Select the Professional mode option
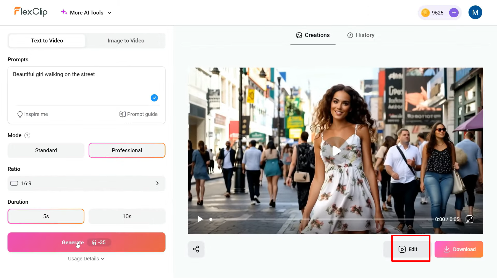Image resolution: width=497 pixels, height=278 pixels. [x=127, y=150]
